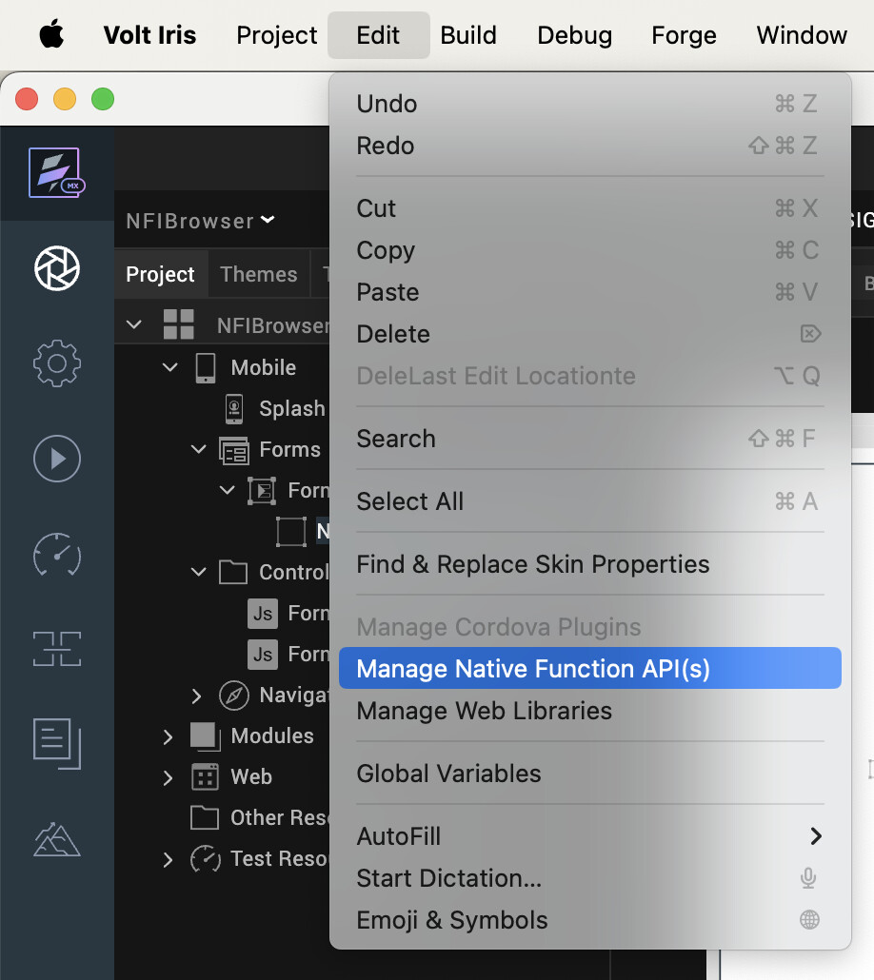
Task: Open the aperture-shaped sidebar icon
Action: coord(57,268)
